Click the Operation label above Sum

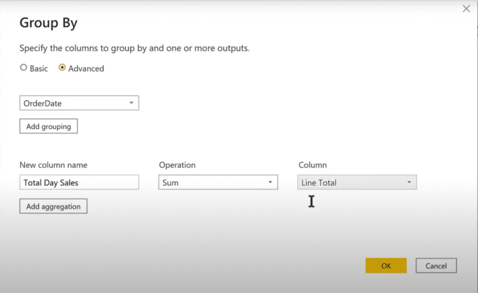177,165
